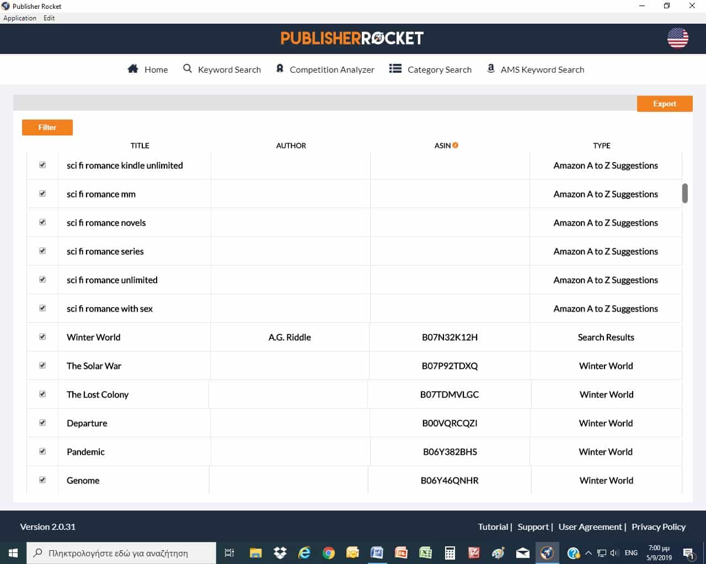Uncheck the Winter World row checkbox
This screenshot has width=706, height=564.
42,337
